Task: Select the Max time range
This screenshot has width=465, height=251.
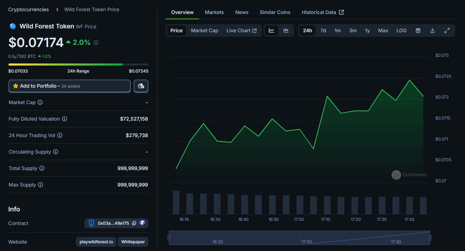Action: 383,31
